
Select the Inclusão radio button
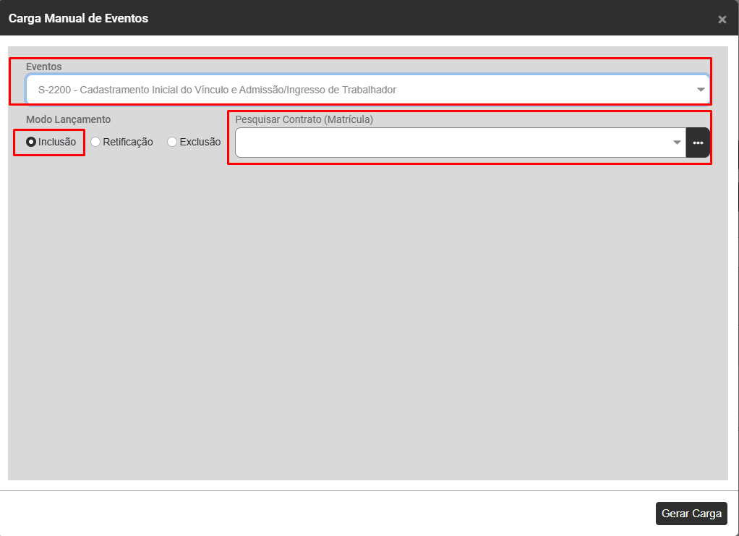point(31,142)
